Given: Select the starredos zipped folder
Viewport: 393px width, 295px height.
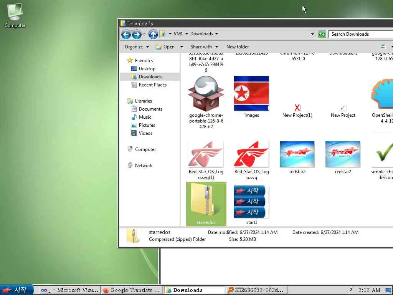Looking at the screenshot, I should pos(206,204).
